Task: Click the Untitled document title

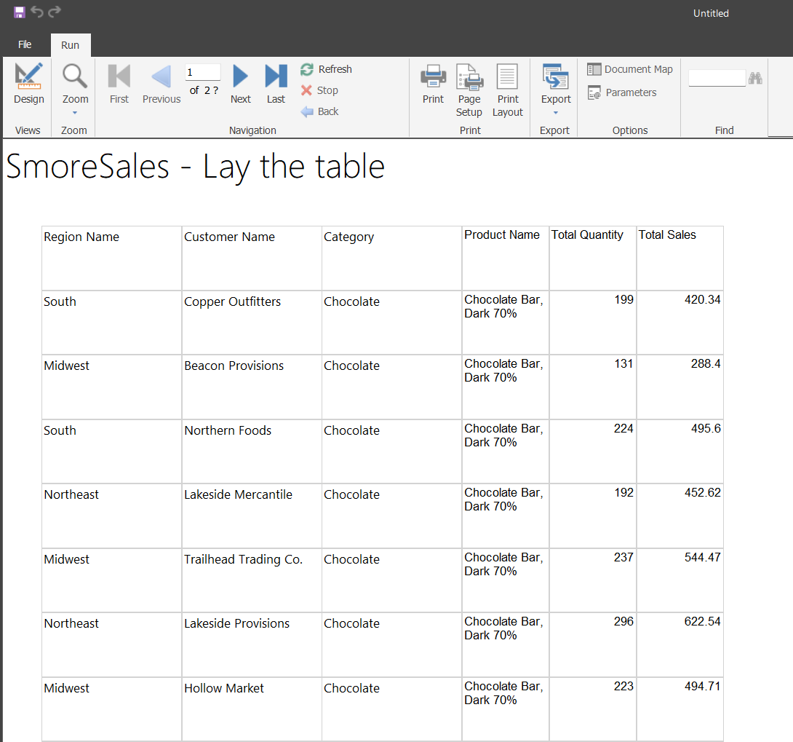Action: click(x=711, y=13)
